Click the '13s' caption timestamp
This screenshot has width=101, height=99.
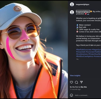[x=77, y=59]
